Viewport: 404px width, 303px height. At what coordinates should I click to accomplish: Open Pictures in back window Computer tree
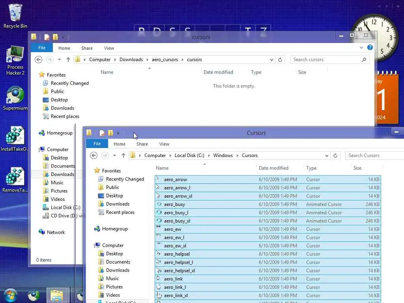pyautogui.click(x=59, y=191)
